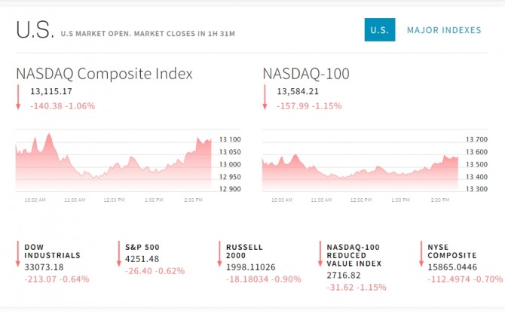Screen dimensions: 505x320
Task: Click the Dow Industrials red arrow icon
Action: pos(18,254)
